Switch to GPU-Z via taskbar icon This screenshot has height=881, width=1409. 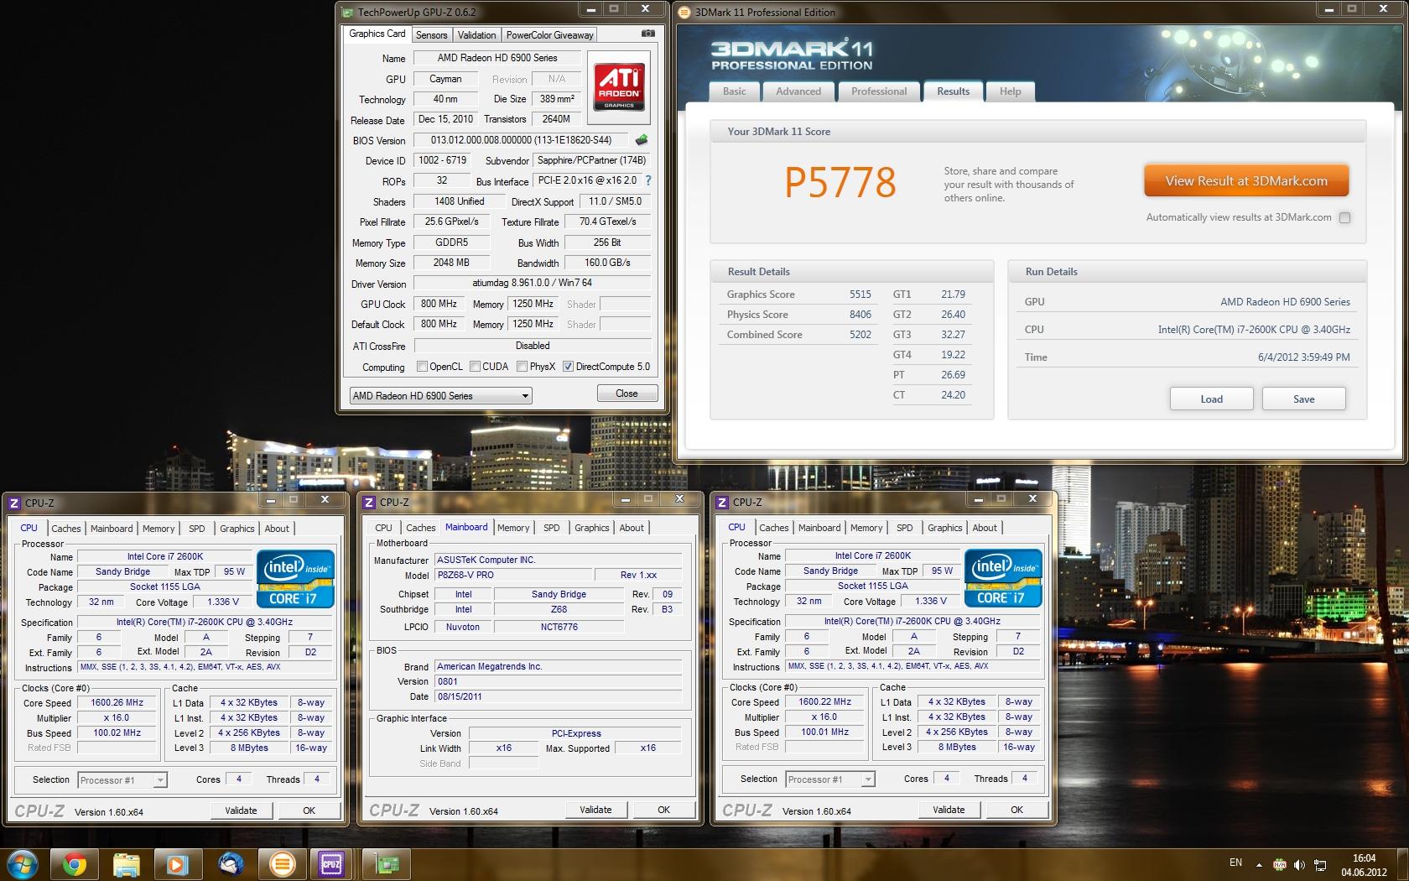(387, 863)
